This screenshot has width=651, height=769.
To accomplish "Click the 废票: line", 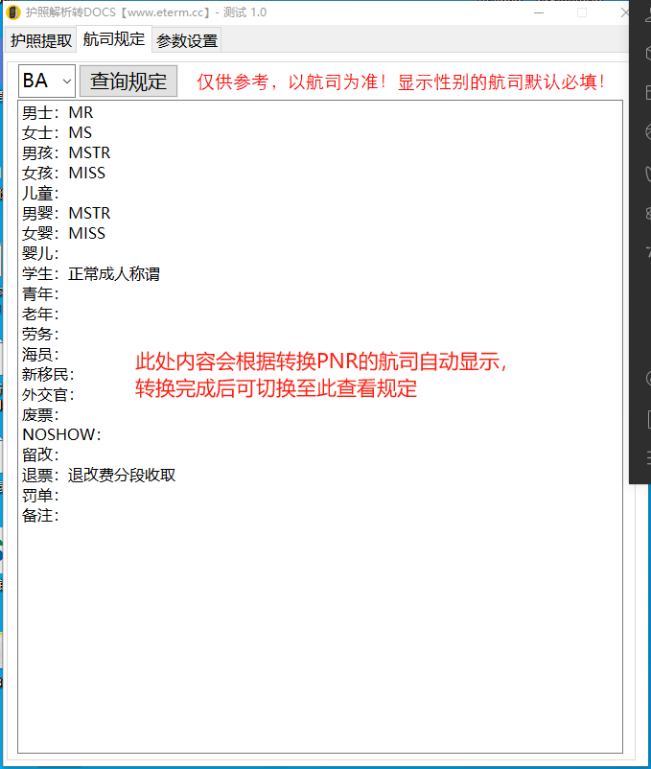I will click(x=40, y=415).
